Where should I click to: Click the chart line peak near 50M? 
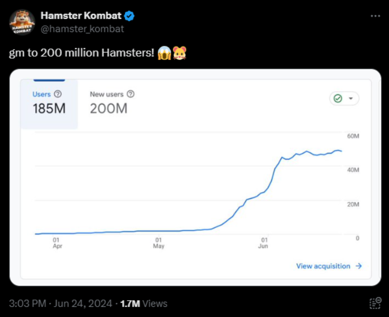tap(337, 150)
